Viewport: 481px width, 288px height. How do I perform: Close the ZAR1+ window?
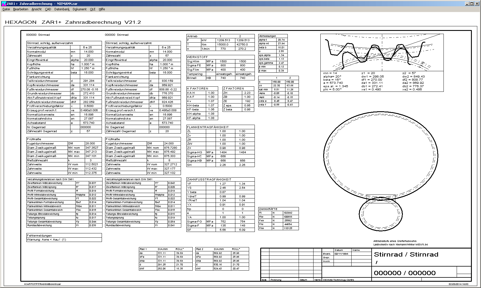coord(477,4)
